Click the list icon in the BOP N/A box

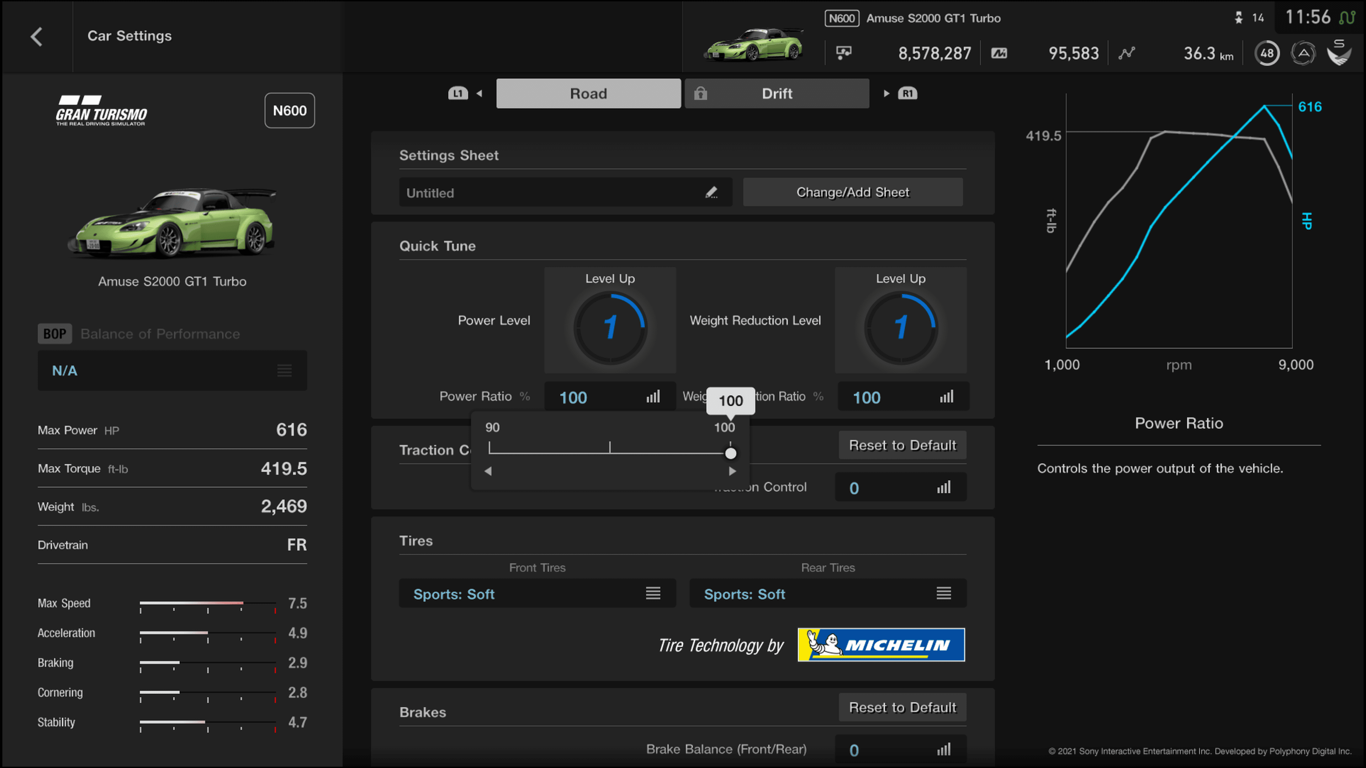click(x=284, y=370)
